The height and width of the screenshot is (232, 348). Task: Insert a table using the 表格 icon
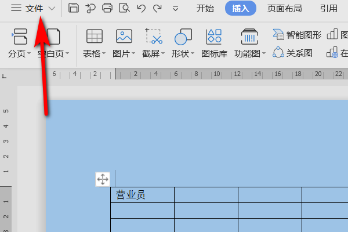pyautogui.click(x=95, y=37)
